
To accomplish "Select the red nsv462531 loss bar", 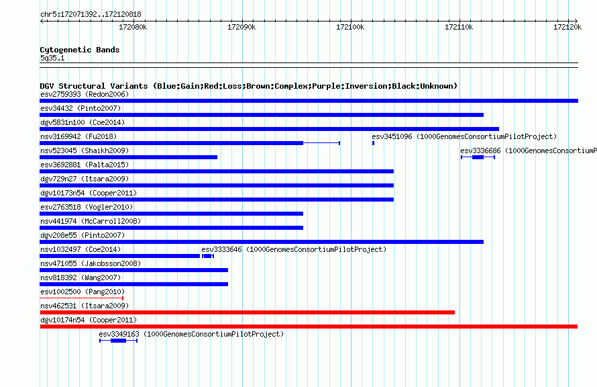I will 247,312.
